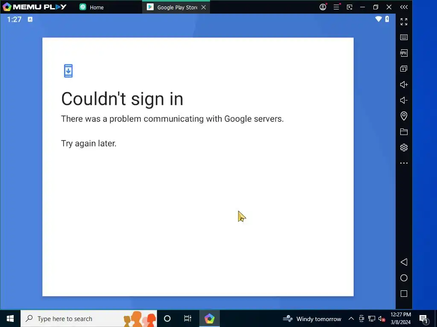Image resolution: width=437 pixels, height=327 pixels.
Task: Enter fullscreen mode from sidebar
Action: coord(404,22)
